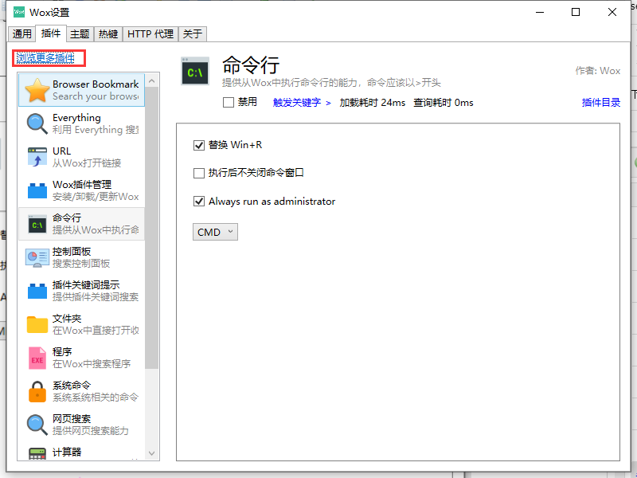Select the Everything plugin icon

[37, 123]
